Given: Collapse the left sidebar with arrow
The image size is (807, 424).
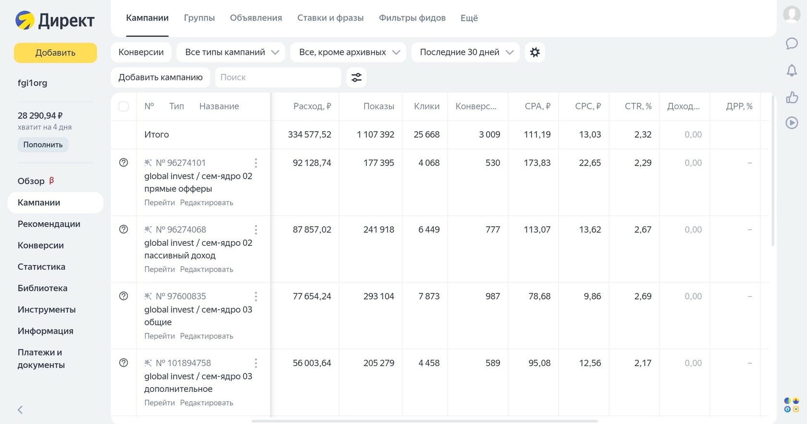Looking at the screenshot, I should (x=20, y=410).
